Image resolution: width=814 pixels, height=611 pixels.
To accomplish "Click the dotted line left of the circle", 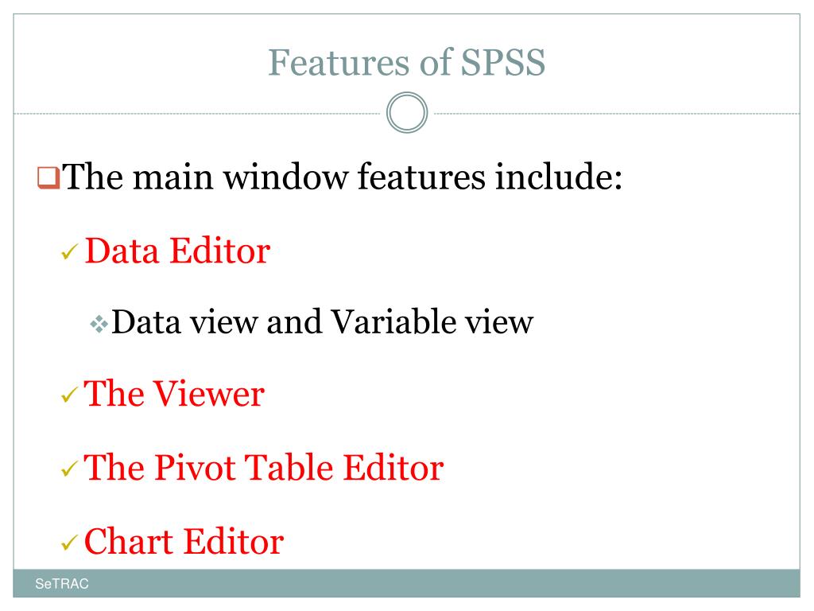I will point(197,113).
